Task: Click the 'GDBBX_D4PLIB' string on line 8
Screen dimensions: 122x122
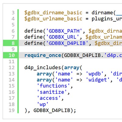Action: (67, 43)
